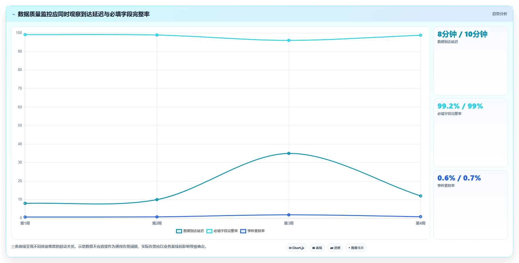
Task: Select the 第1周 data point on the 必填字段完整率 line
Action: [x=25, y=35]
